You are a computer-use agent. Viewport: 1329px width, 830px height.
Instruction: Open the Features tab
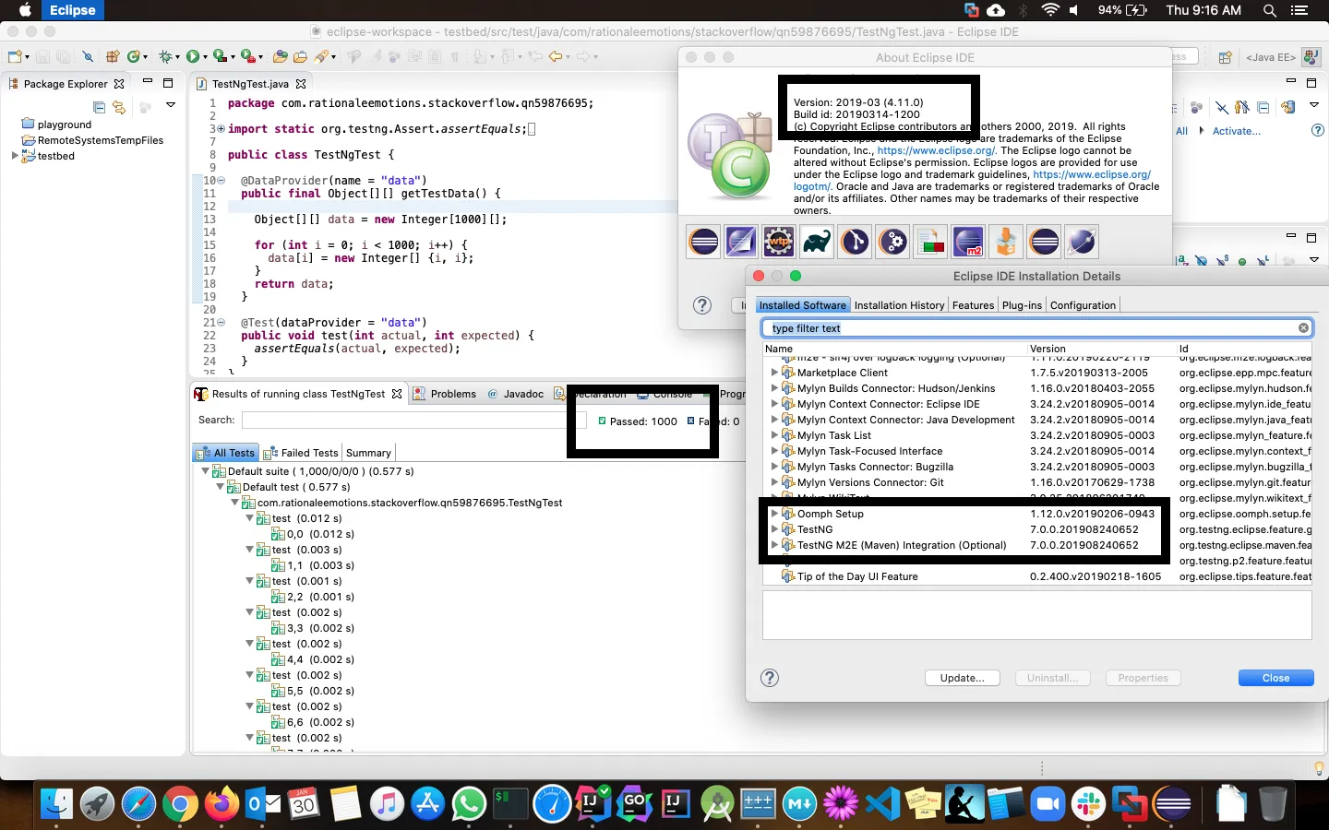tap(973, 305)
